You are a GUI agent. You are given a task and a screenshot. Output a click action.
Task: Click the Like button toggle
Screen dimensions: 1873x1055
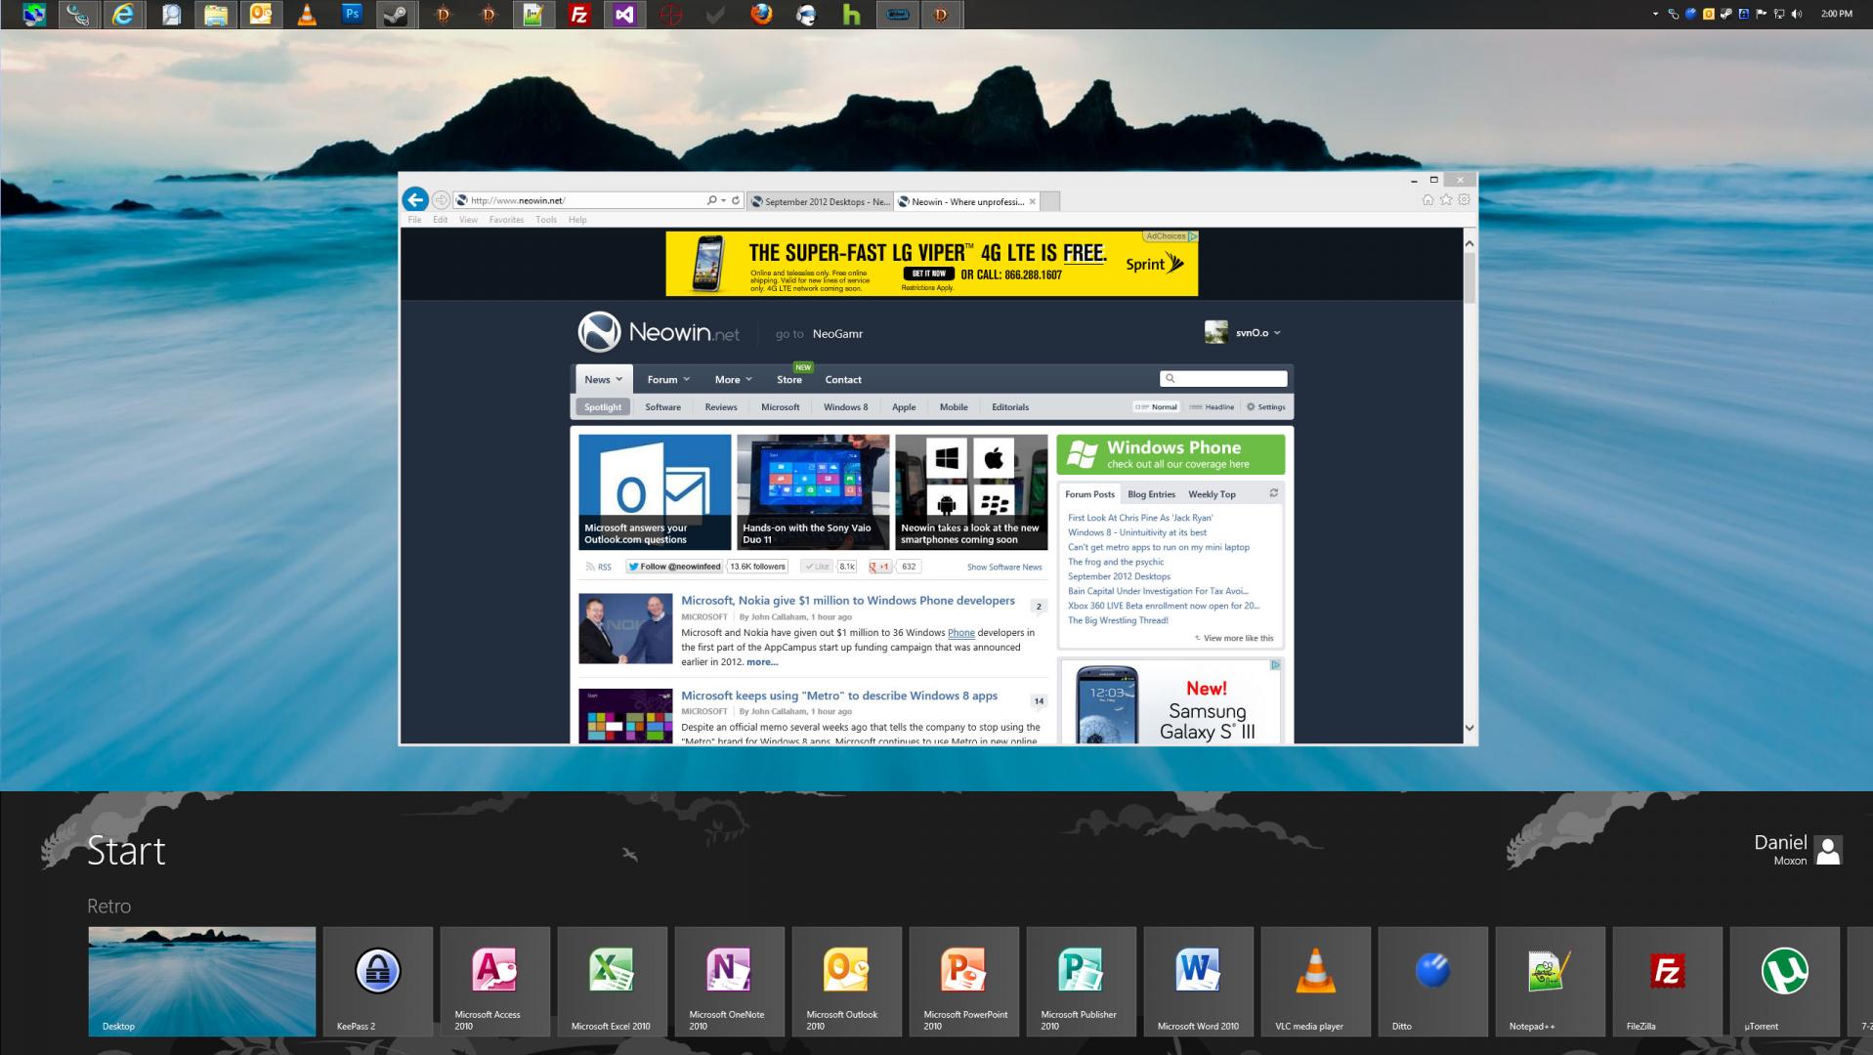coord(817,567)
